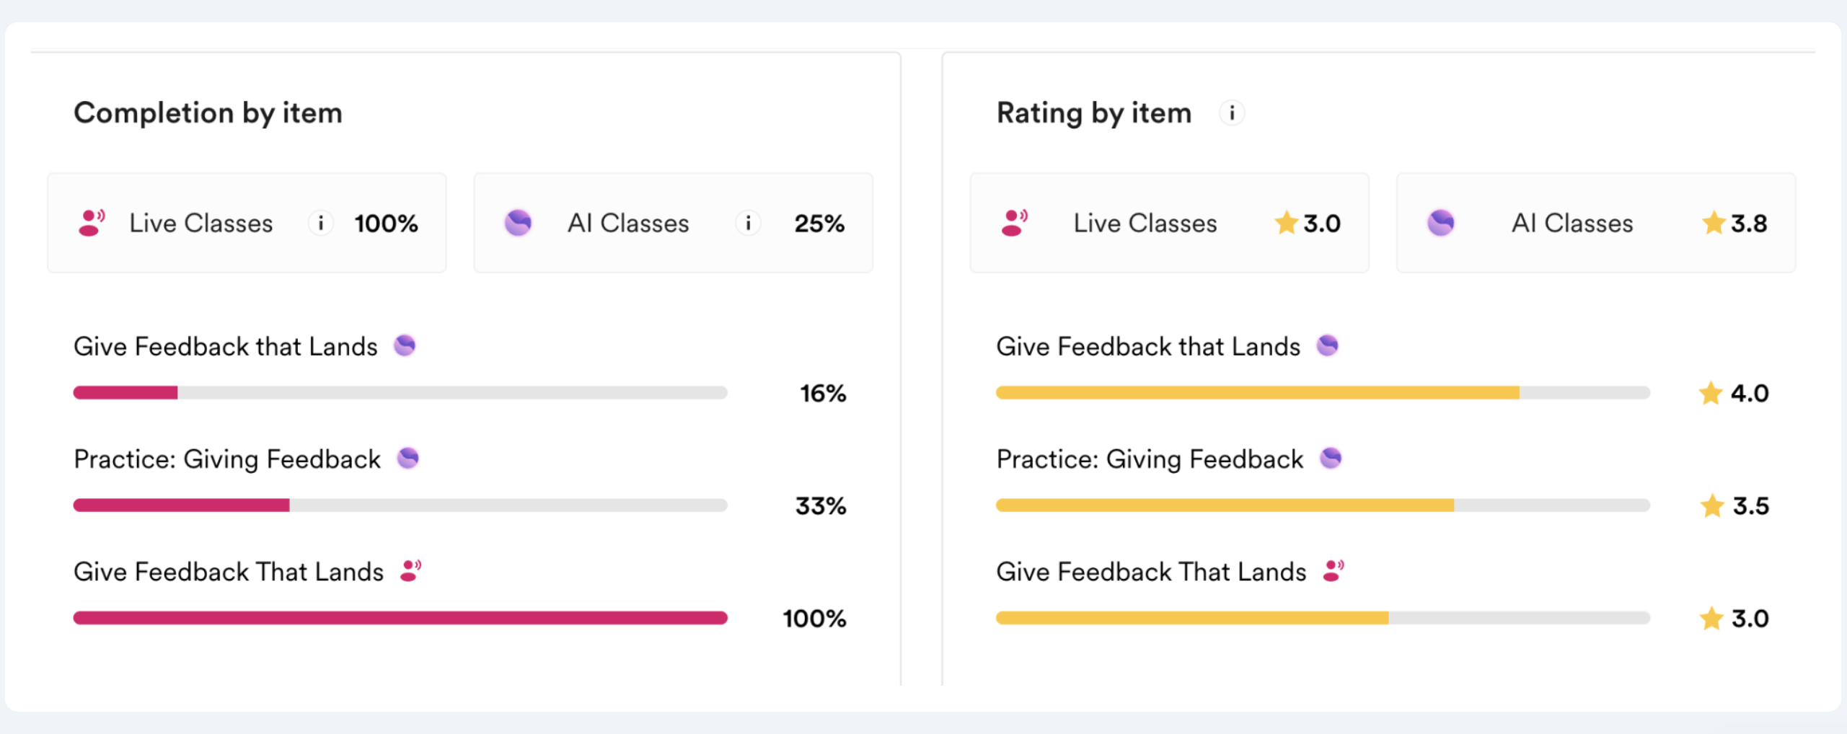
Task: Click the info icon in AI Classes completion card
Action: (x=749, y=223)
